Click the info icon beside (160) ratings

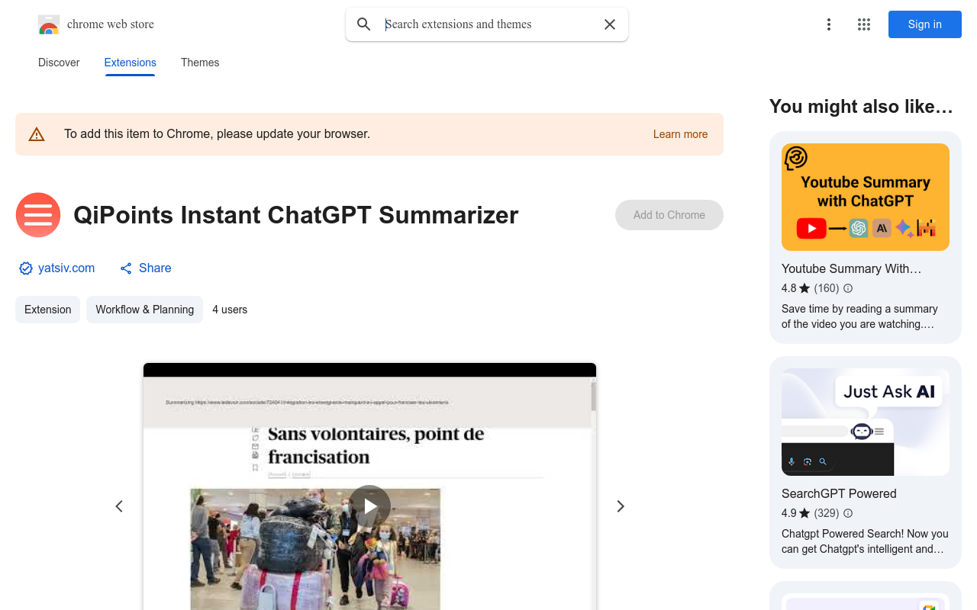click(x=848, y=288)
